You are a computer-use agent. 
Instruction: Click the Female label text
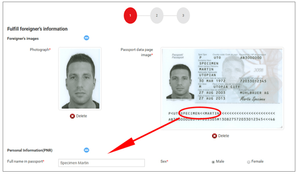tap(257, 161)
